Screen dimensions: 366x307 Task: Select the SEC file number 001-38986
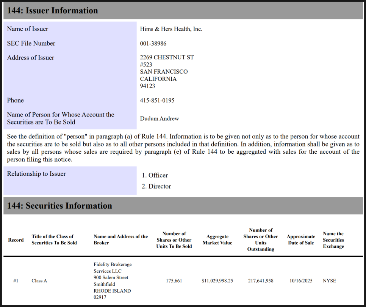(153, 44)
